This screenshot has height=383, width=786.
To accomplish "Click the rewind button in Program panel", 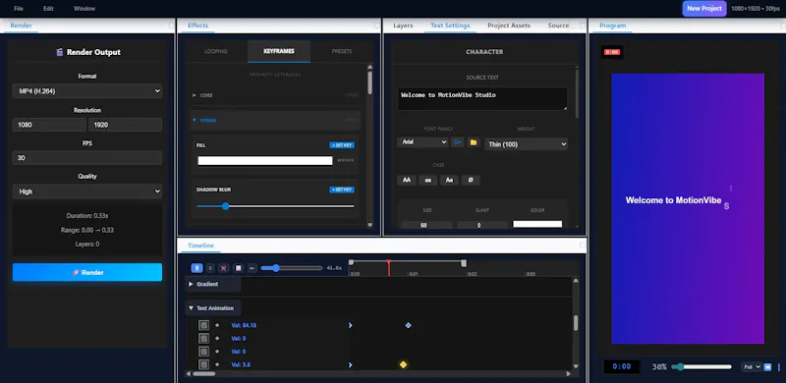I will coord(767,367).
